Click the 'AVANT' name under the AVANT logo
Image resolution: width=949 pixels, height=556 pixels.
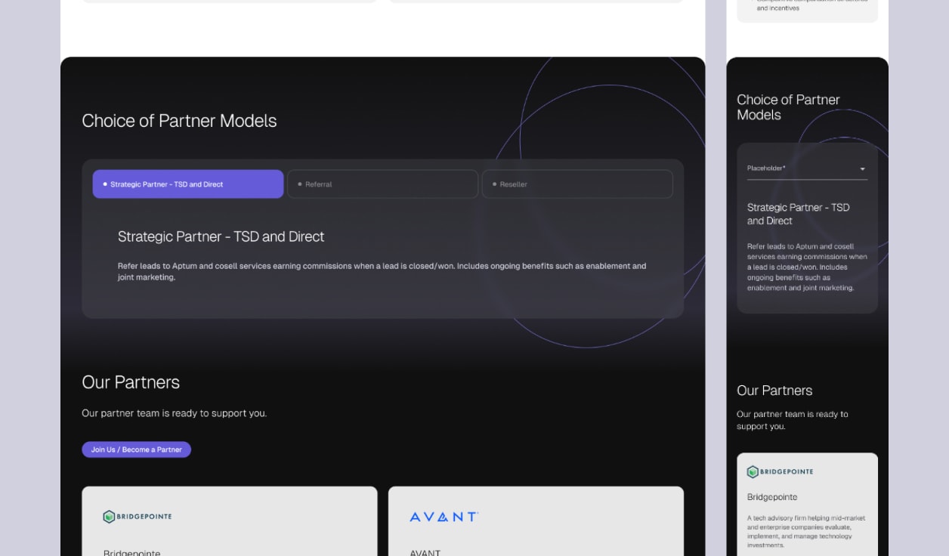(425, 552)
